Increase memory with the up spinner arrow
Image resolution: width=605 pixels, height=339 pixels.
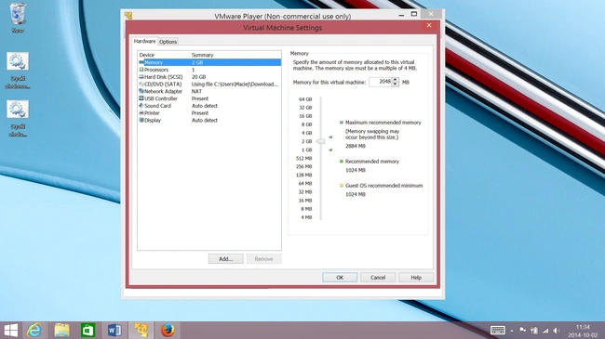tap(395, 80)
